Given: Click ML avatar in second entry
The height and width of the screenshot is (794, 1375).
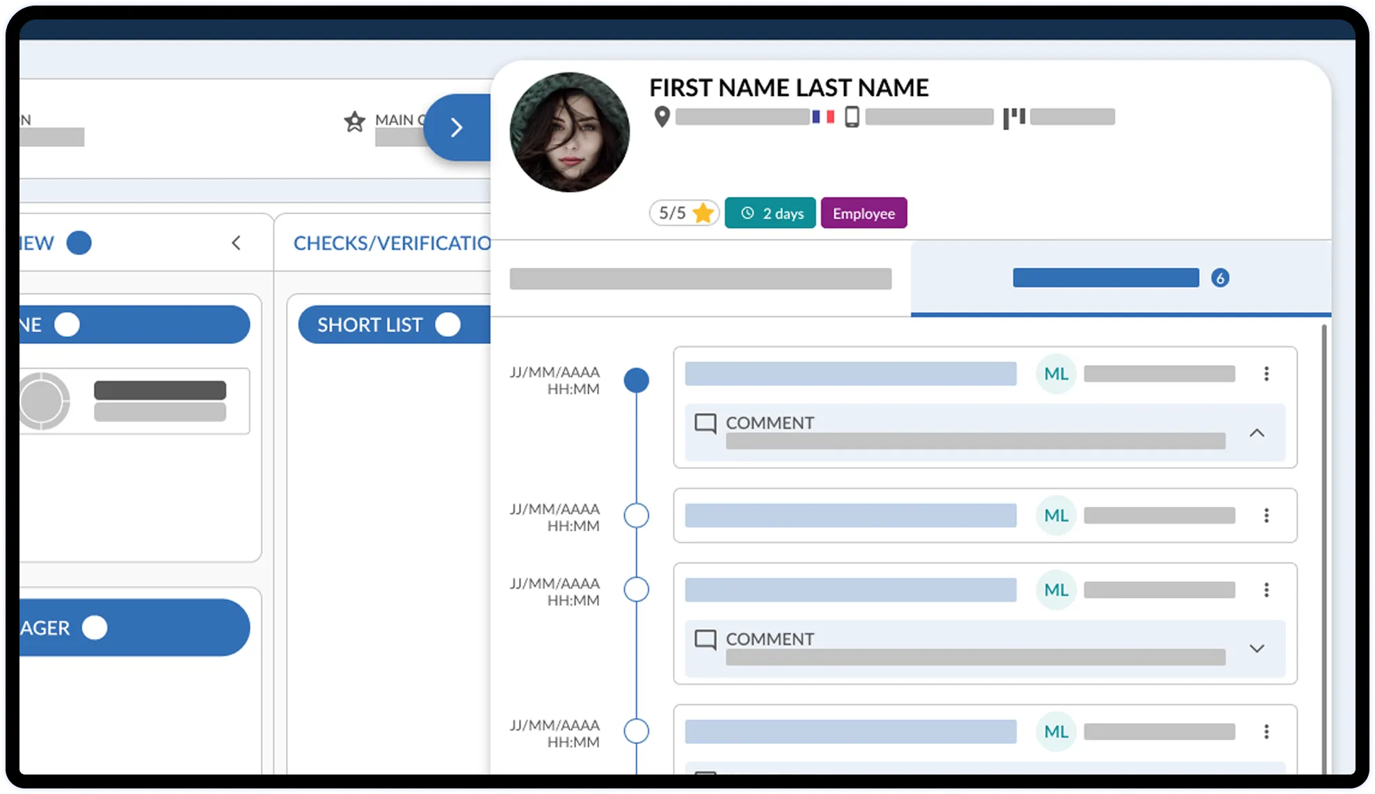Looking at the screenshot, I should 1056,516.
